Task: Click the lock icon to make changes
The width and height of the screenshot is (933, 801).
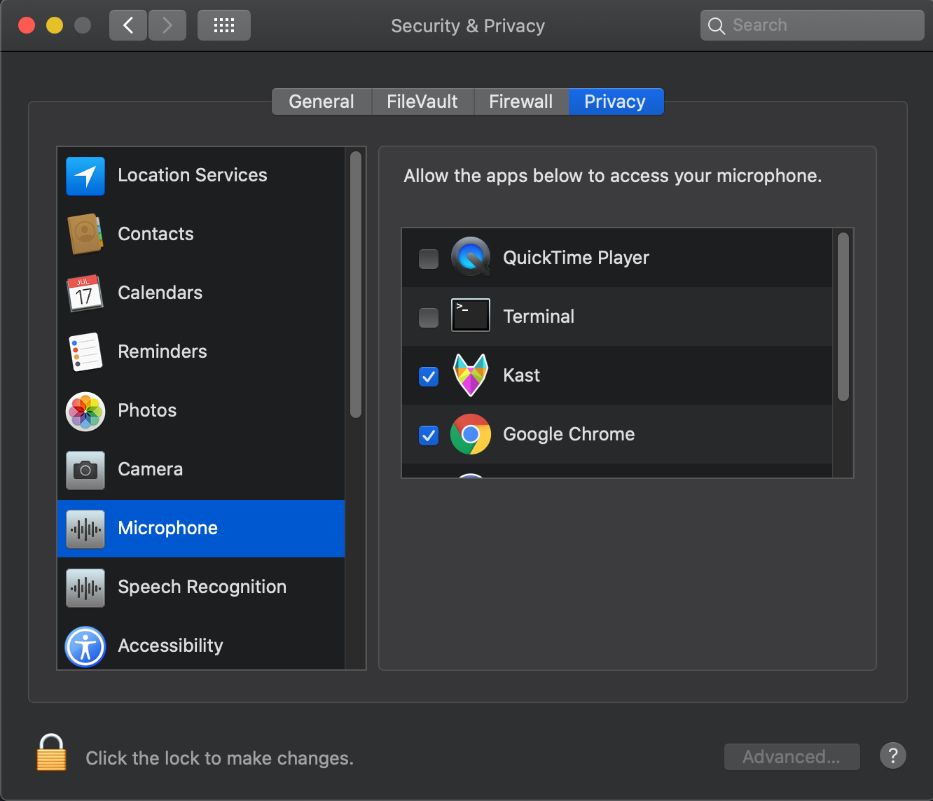Action: pyautogui.click(x=51, y=753)
